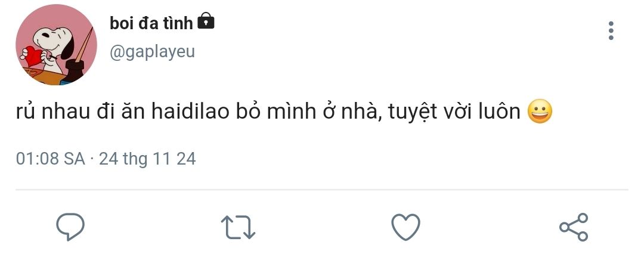This screenshot has width=644, height=260.
Task: Retweet this post using the arrows icon
Action: point(239,227)
